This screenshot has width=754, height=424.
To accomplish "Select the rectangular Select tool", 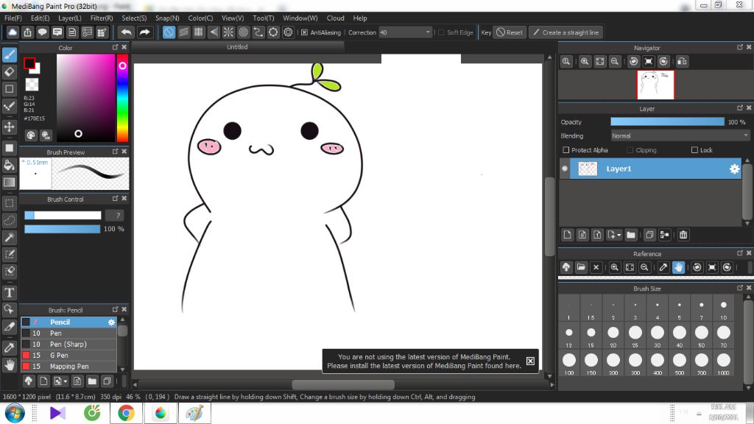I will [9, 203].
